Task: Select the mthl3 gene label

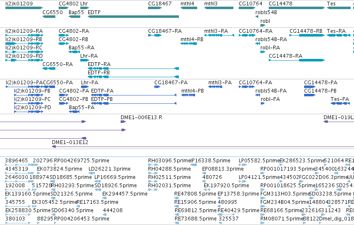Action: (211, 4)
